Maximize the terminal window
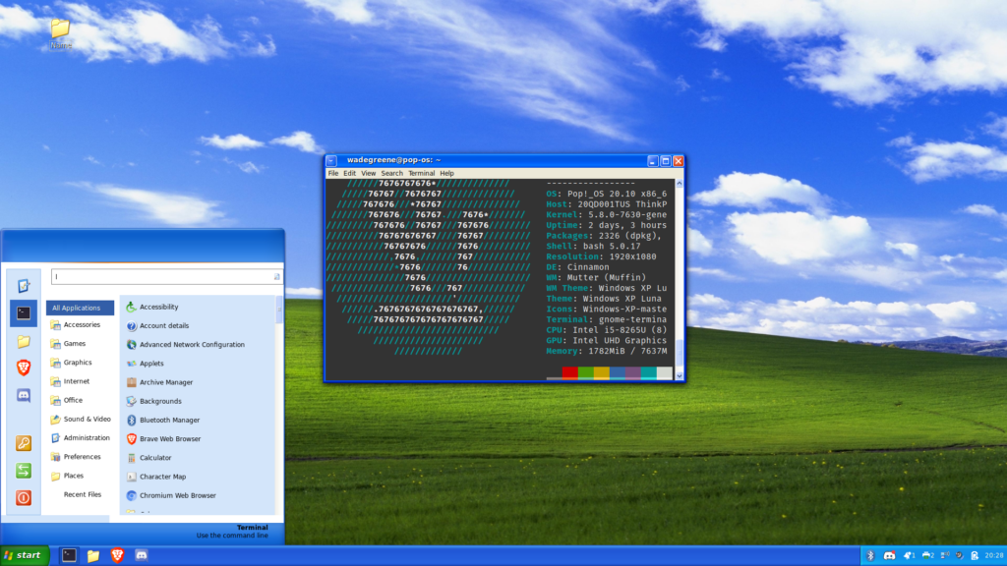 (666, 161)
